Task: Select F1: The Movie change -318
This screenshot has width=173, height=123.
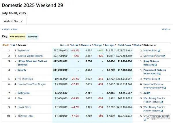Action: [x=100, y=79]
